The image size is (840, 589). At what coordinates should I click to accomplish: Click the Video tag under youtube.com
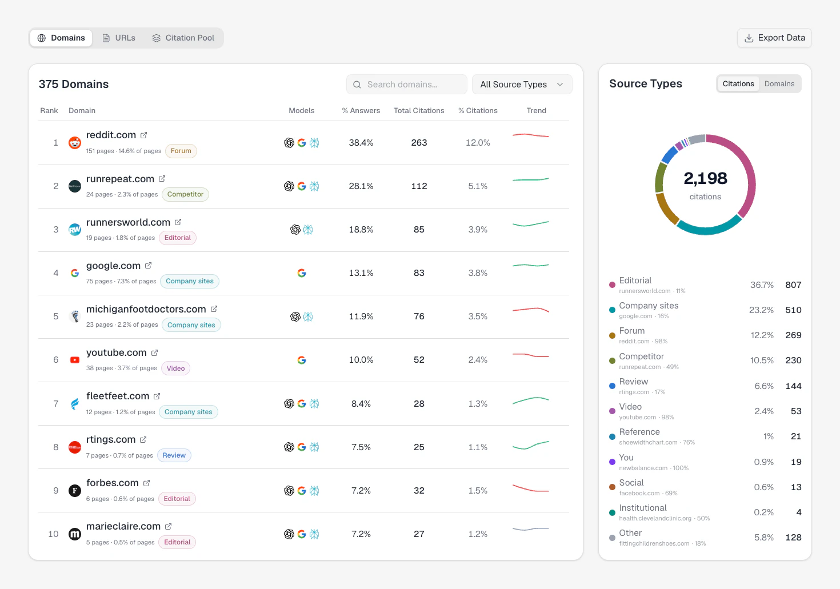pos(176,368)
